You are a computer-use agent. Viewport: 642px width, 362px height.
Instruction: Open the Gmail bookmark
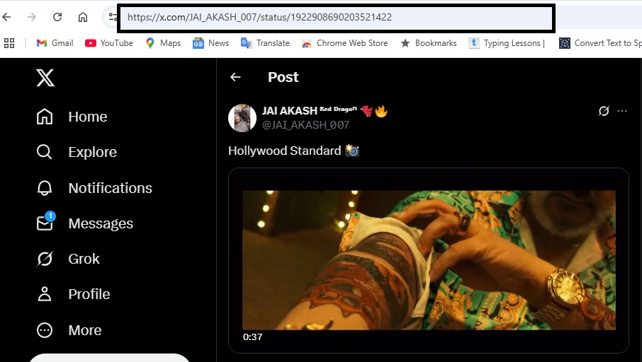55,43
